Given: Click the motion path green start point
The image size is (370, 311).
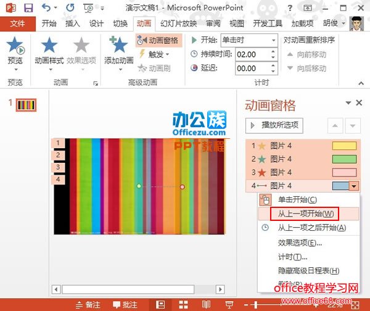Looking at the screenshot, I should 139,186.
